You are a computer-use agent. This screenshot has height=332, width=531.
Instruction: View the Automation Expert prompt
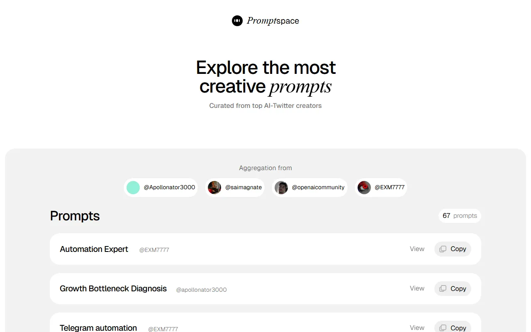tap(417, 249)
